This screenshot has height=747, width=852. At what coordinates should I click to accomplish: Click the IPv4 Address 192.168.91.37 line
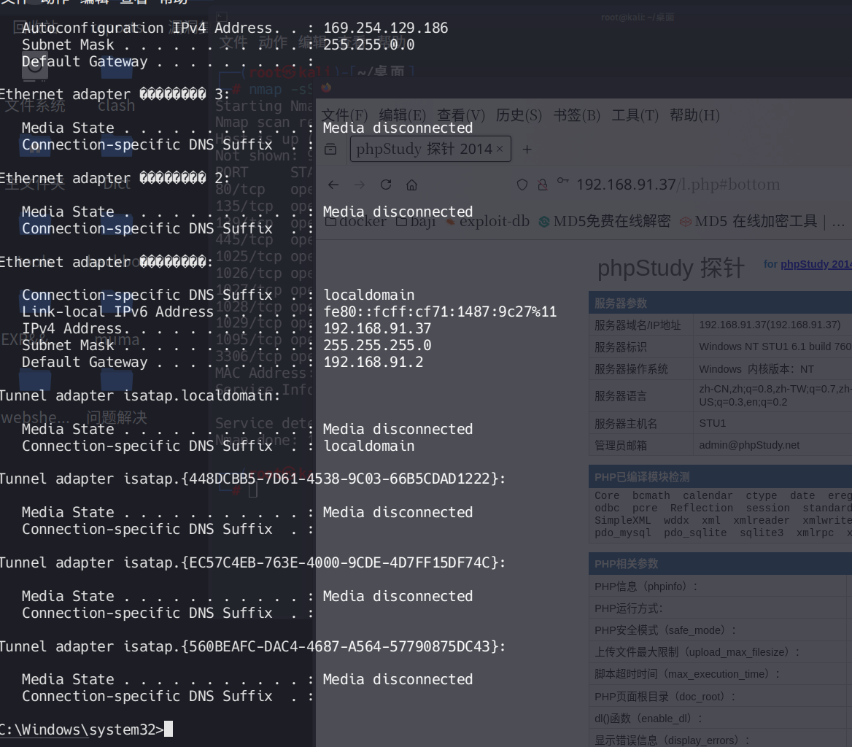coord(226,329)
